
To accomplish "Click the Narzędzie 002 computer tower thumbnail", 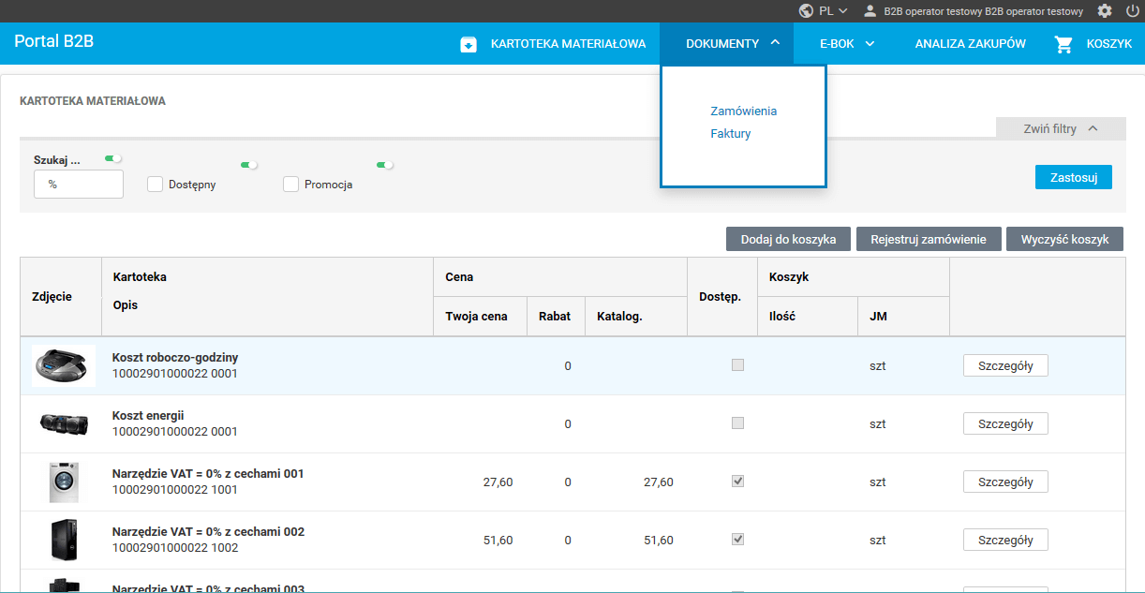I will pos(64,541).
